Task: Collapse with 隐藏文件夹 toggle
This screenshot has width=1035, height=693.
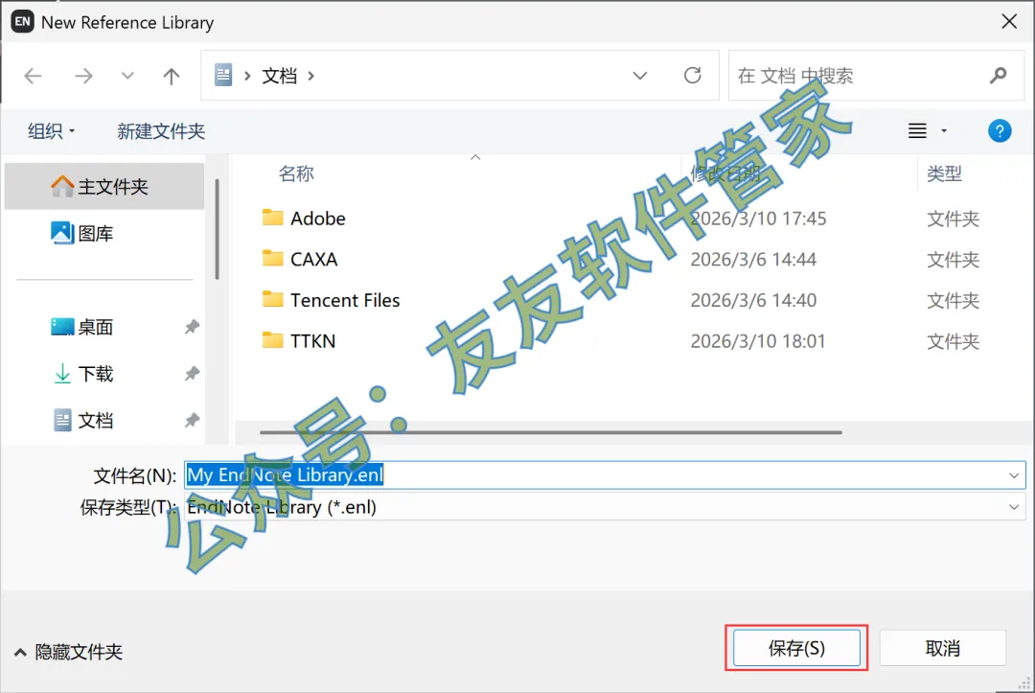Action: click(x=69, y=652)
